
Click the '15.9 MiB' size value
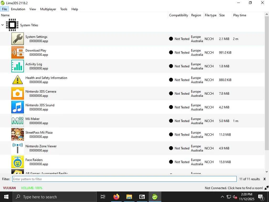[225, 162]
